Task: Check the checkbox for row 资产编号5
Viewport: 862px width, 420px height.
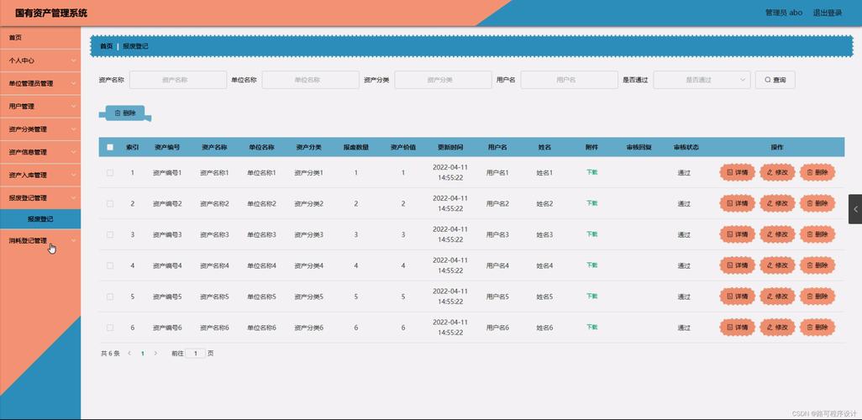Action: tap(110, 297)
